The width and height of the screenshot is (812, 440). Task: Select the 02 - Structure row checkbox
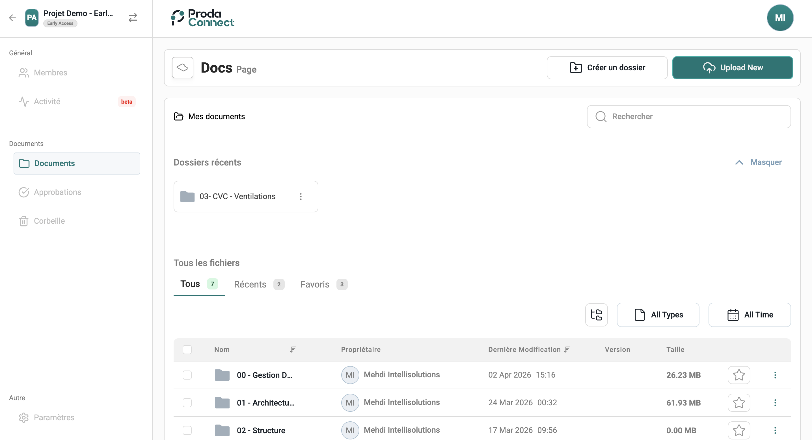tap(187, 430)
